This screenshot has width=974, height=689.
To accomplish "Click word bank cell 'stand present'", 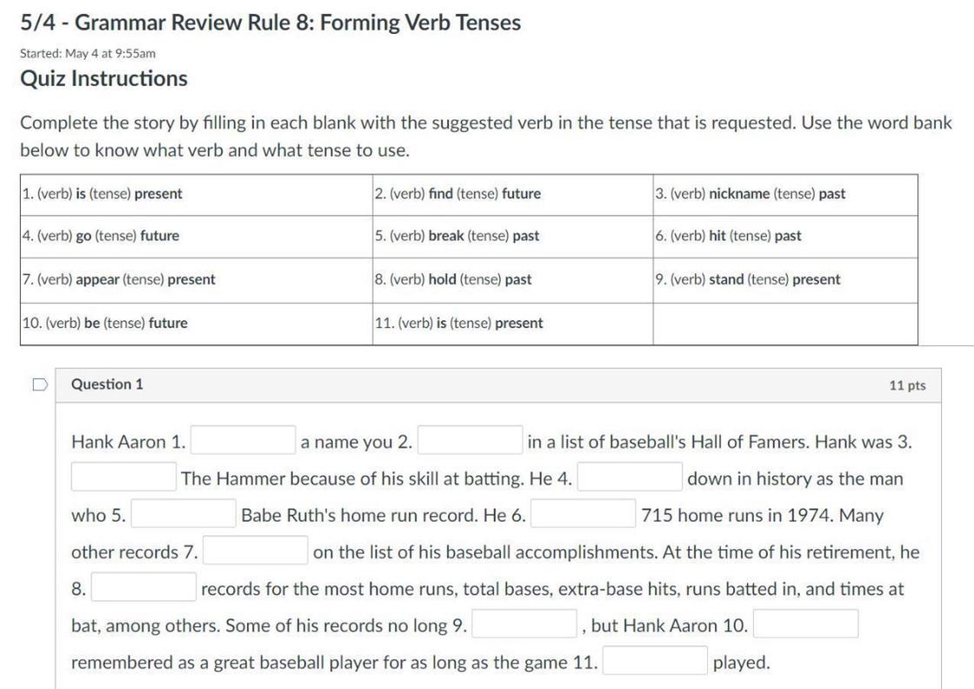I will tap(748, 279).
